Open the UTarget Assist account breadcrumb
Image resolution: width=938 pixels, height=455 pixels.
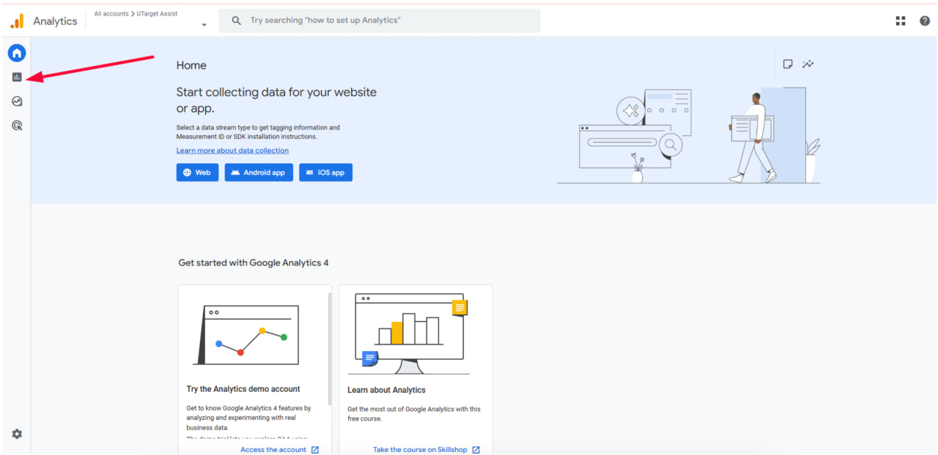pos(157,14)
